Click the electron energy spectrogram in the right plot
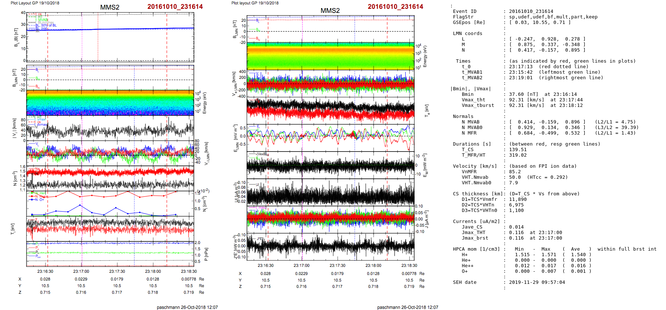Image resolution: width=666 pixels, height=310 pixels. point(330,56)
